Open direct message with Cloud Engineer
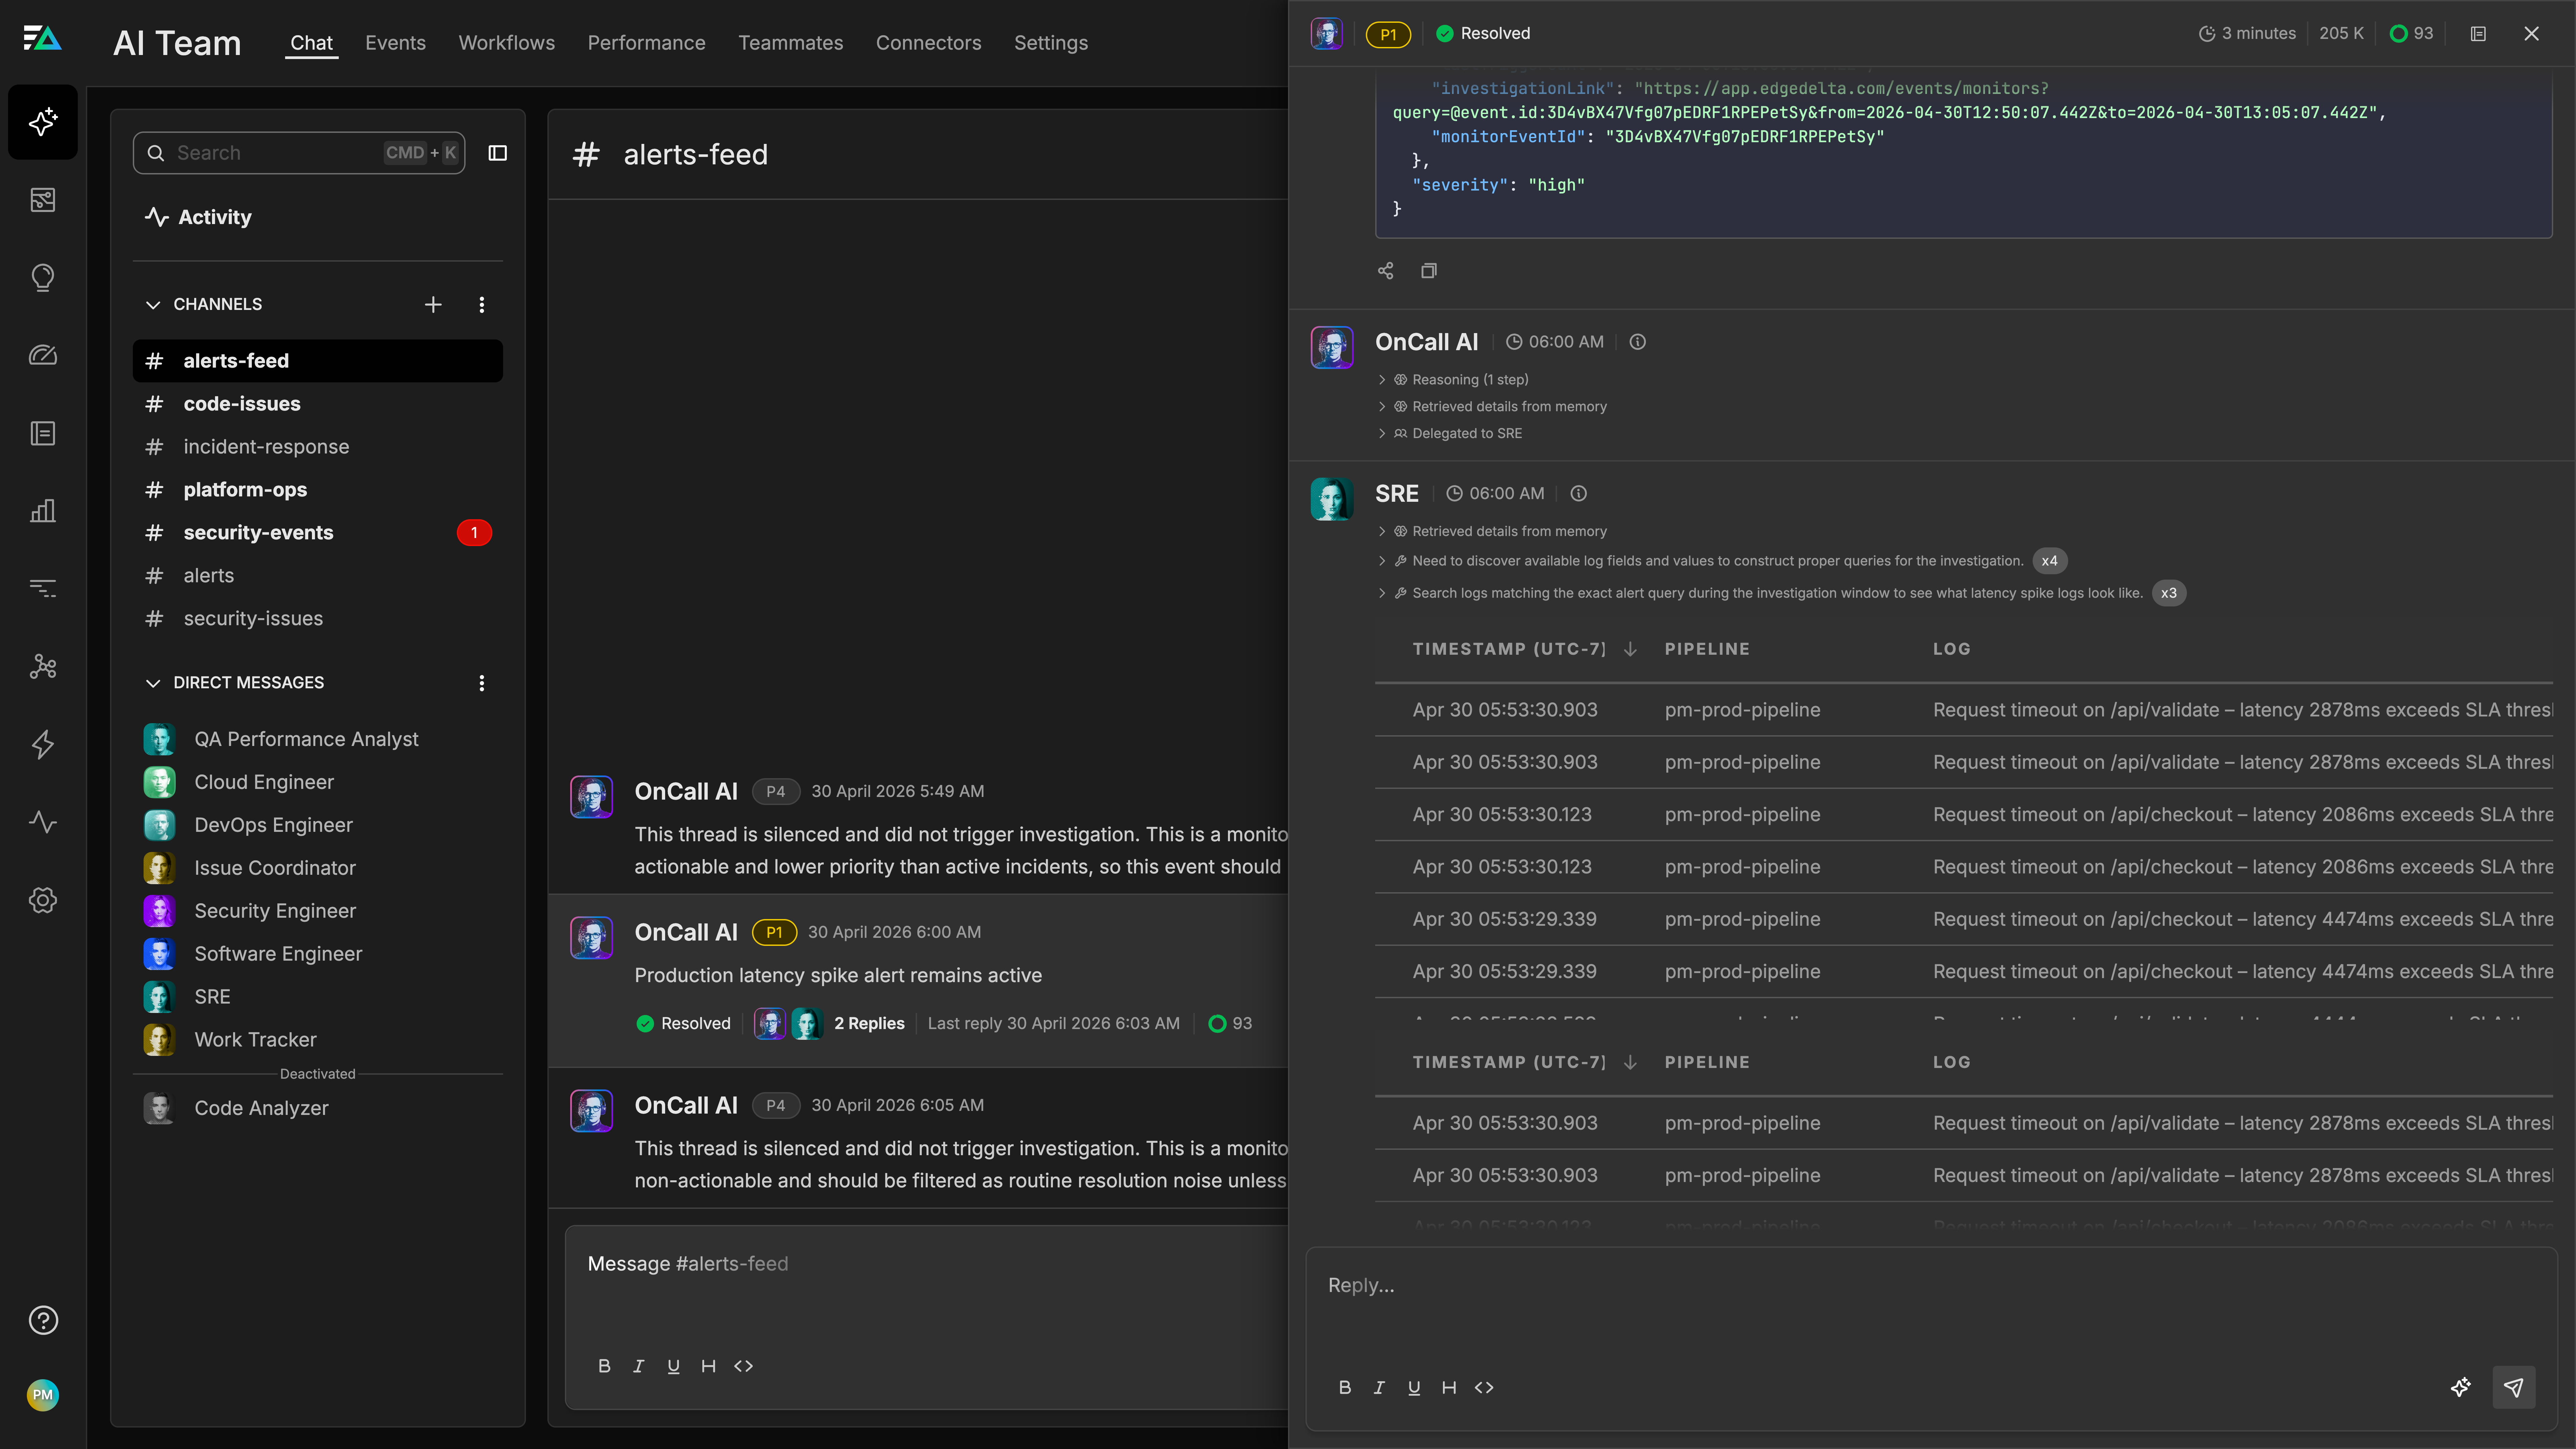Screen dimensions: 2576x1449 coord(318,782)
